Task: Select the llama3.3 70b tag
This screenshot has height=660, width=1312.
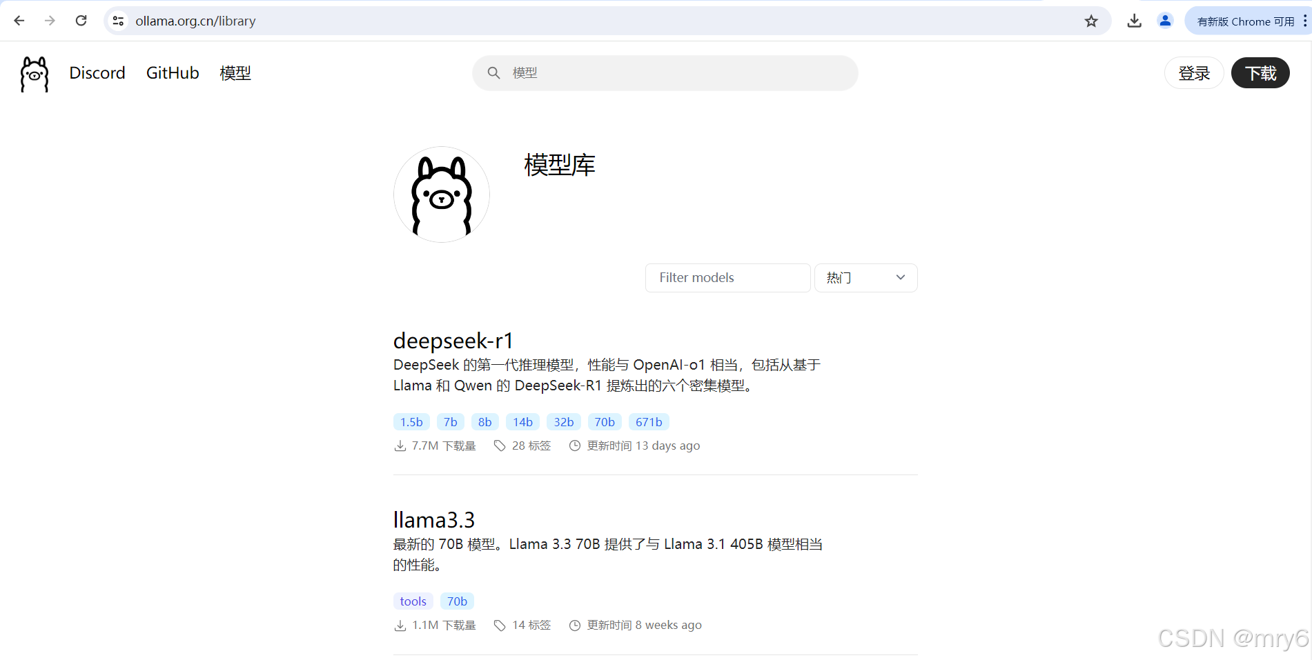Action: click(x=457, y=601)
